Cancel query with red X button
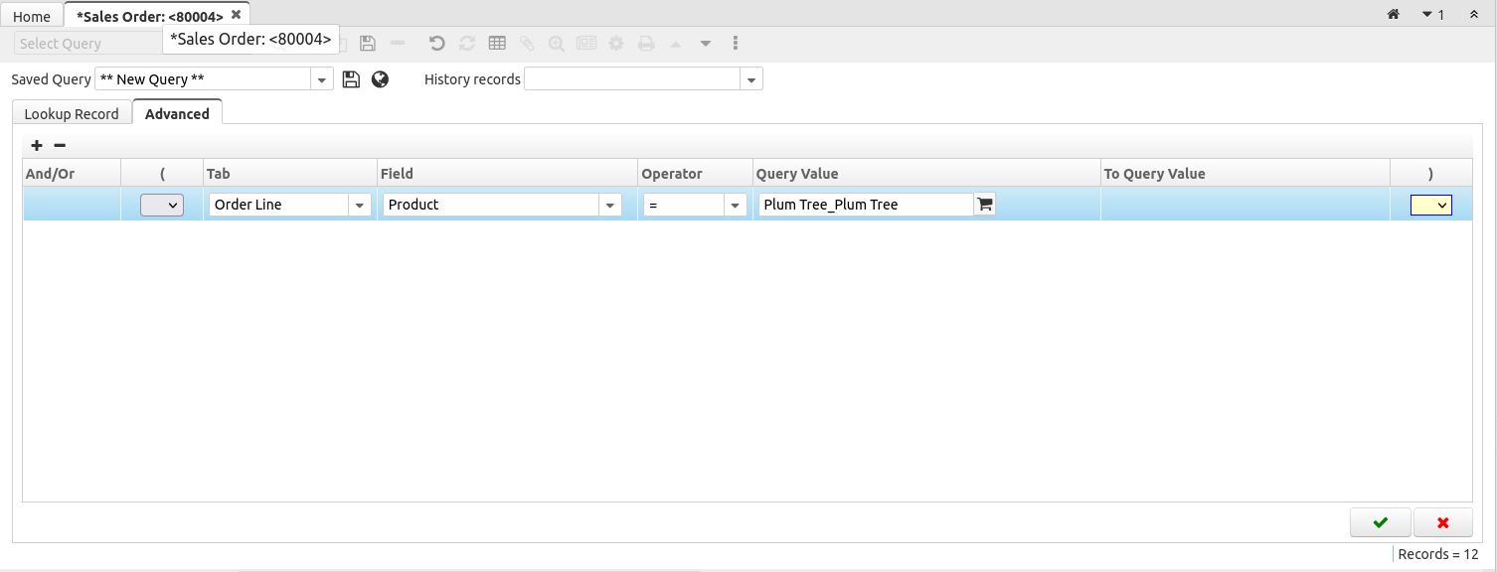The height and width of the screenshot is (572, 1497). [1442, 522]
